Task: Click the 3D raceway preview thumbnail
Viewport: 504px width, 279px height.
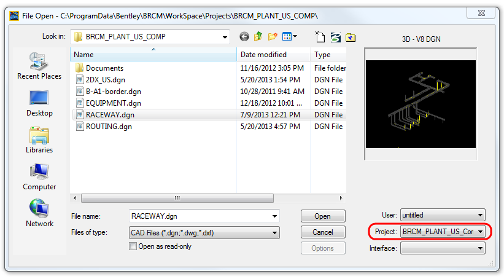Action: click(421, 104)
